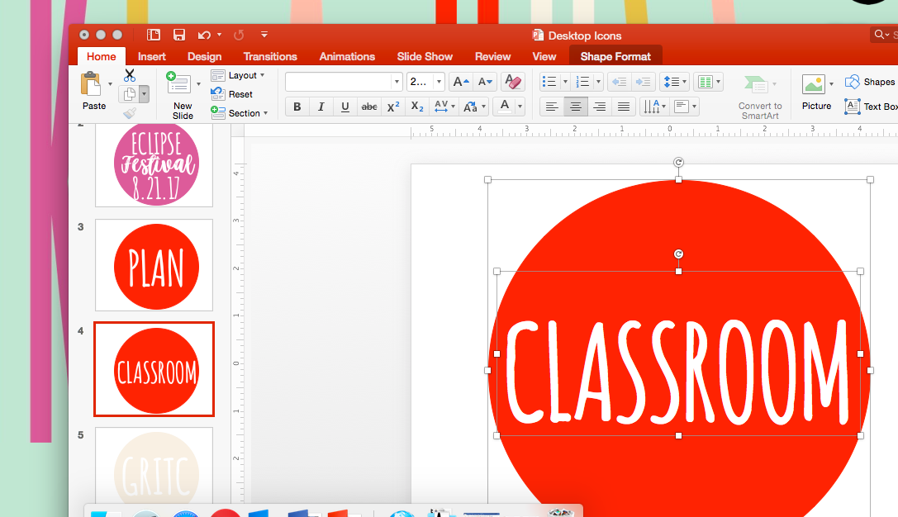Decrease font size

pyautogui.click(x=484, y=82)
